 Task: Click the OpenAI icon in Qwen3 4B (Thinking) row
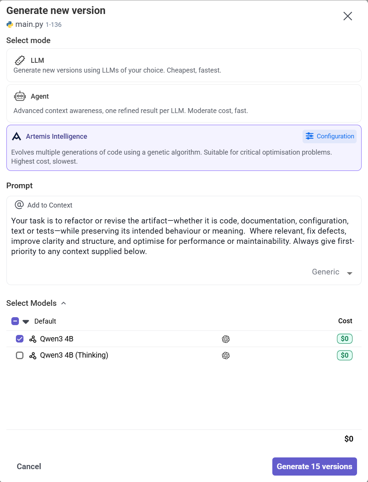click(226, 355)
